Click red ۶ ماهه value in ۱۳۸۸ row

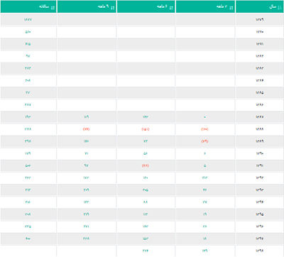pos(146,129)
